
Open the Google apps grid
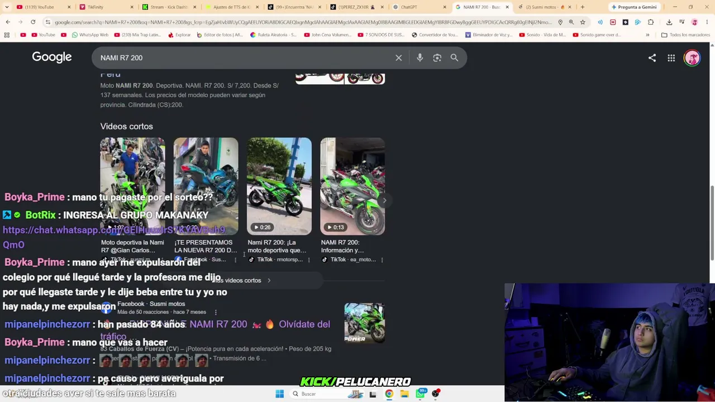(671, 58)
